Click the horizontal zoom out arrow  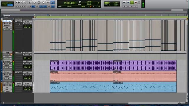click(16, 2)
